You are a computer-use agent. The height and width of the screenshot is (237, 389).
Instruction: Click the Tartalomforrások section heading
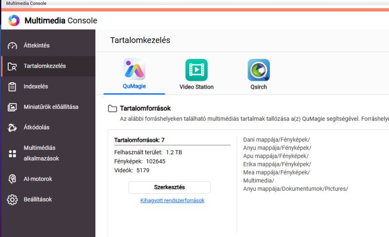pos(145,109)
